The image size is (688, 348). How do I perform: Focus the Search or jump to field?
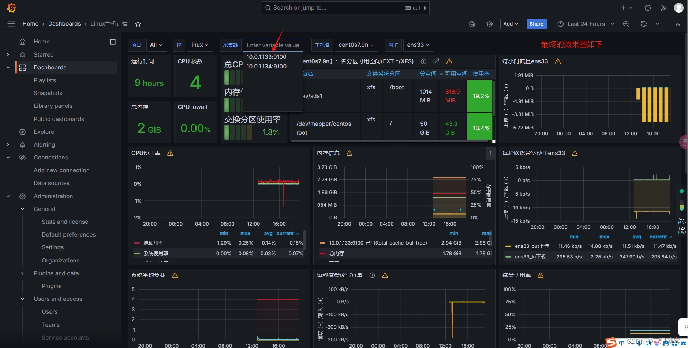[345, 8]
